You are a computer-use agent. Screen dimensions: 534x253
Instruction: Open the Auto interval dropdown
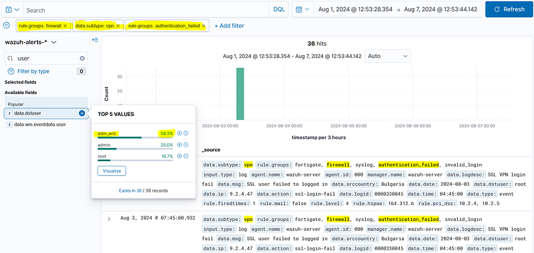click(x=388, y=56)
